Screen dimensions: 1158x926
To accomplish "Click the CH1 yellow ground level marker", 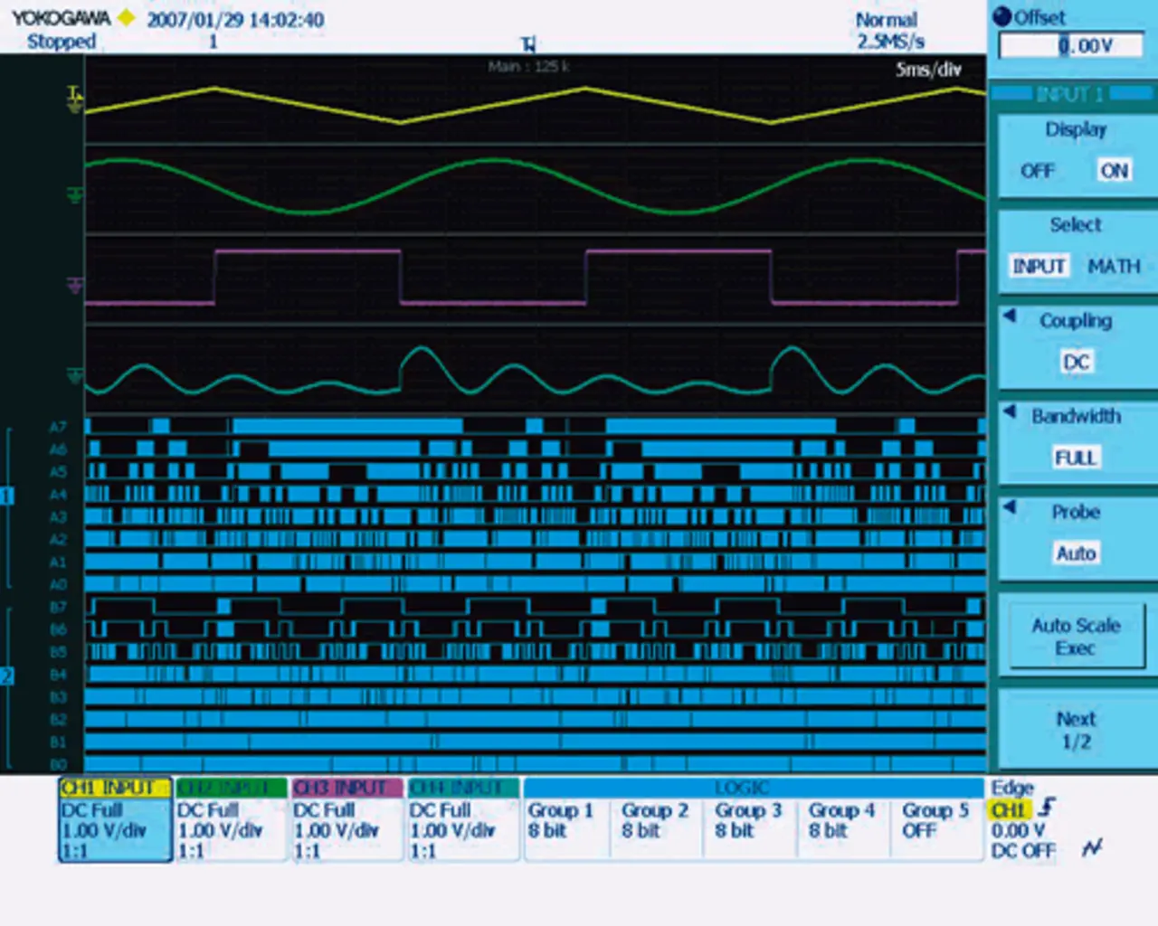I will pyautogui.click(x=75, y=99).
